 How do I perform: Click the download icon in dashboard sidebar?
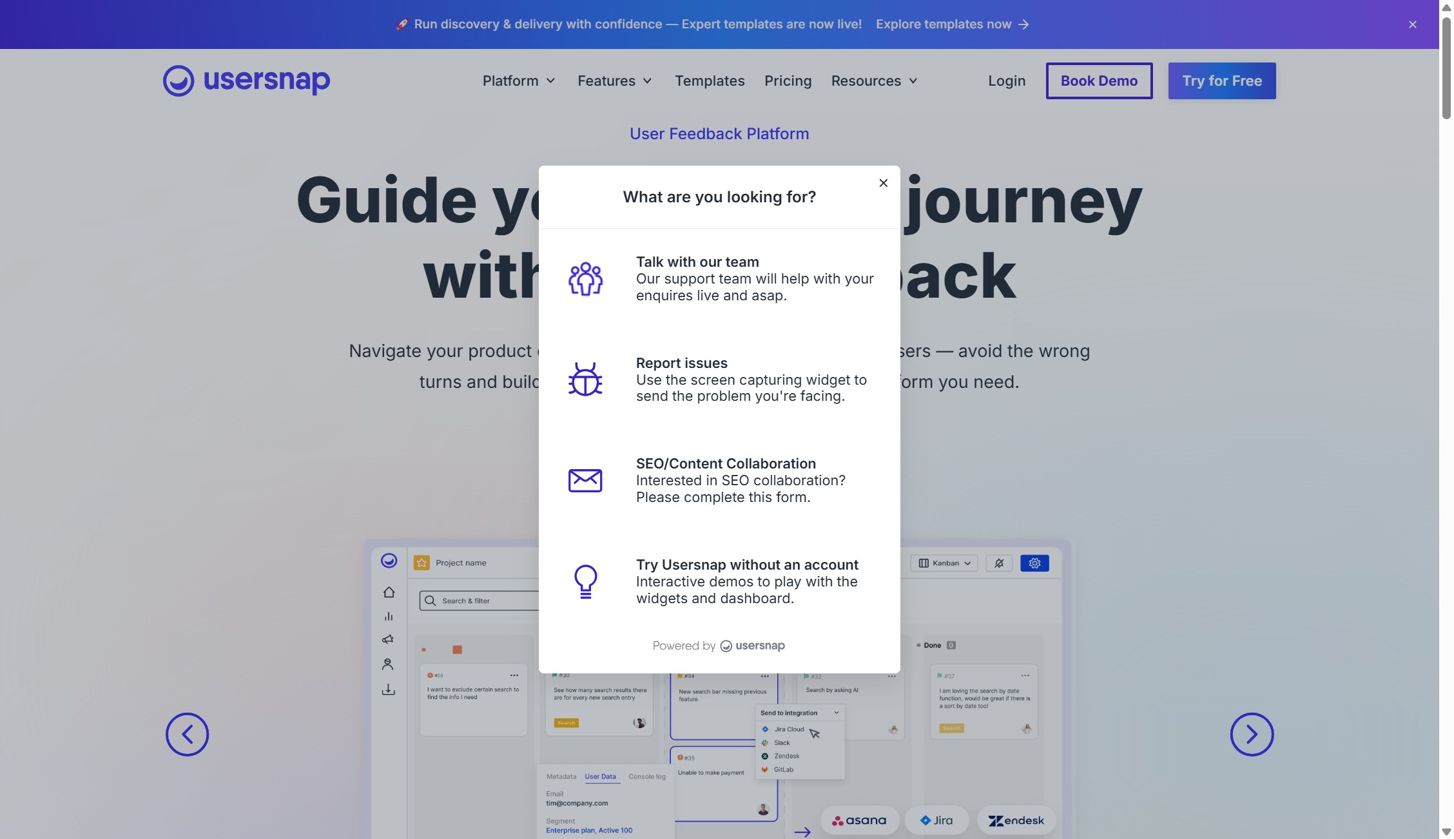[388, 690]
